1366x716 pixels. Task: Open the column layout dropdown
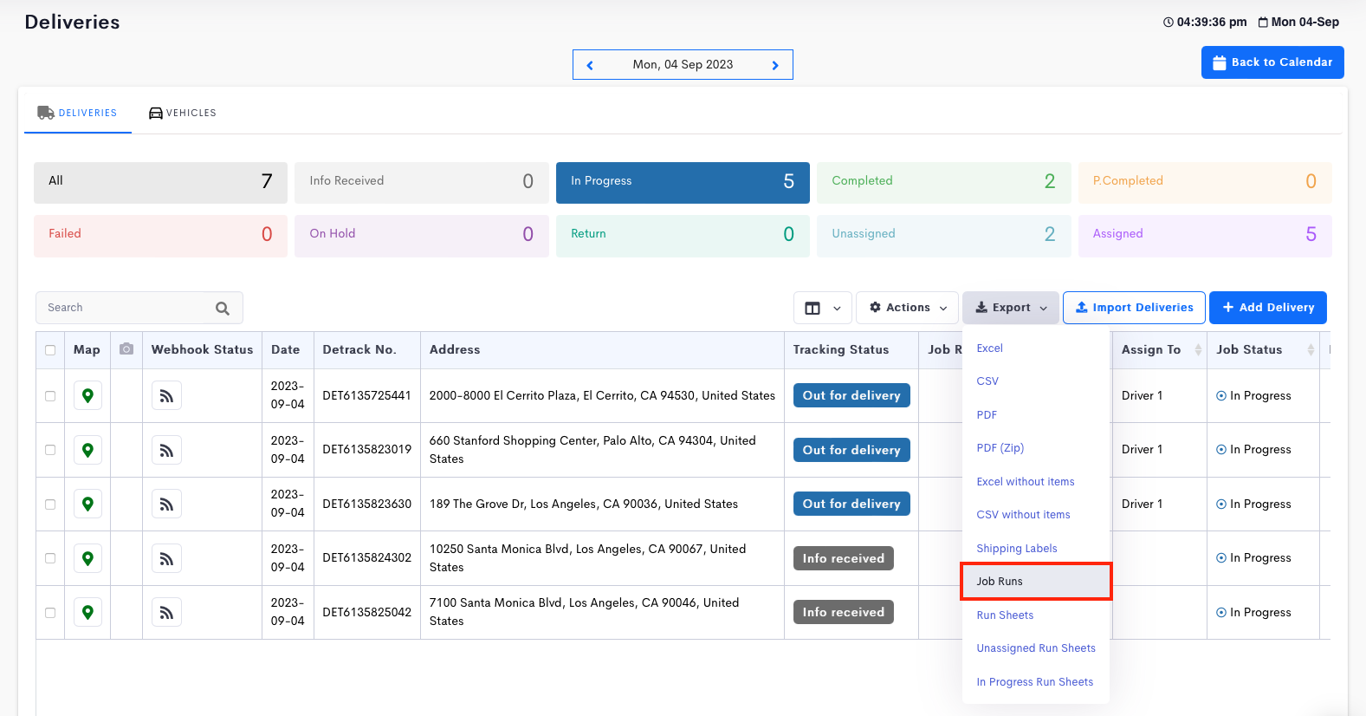tap(823, 308)
